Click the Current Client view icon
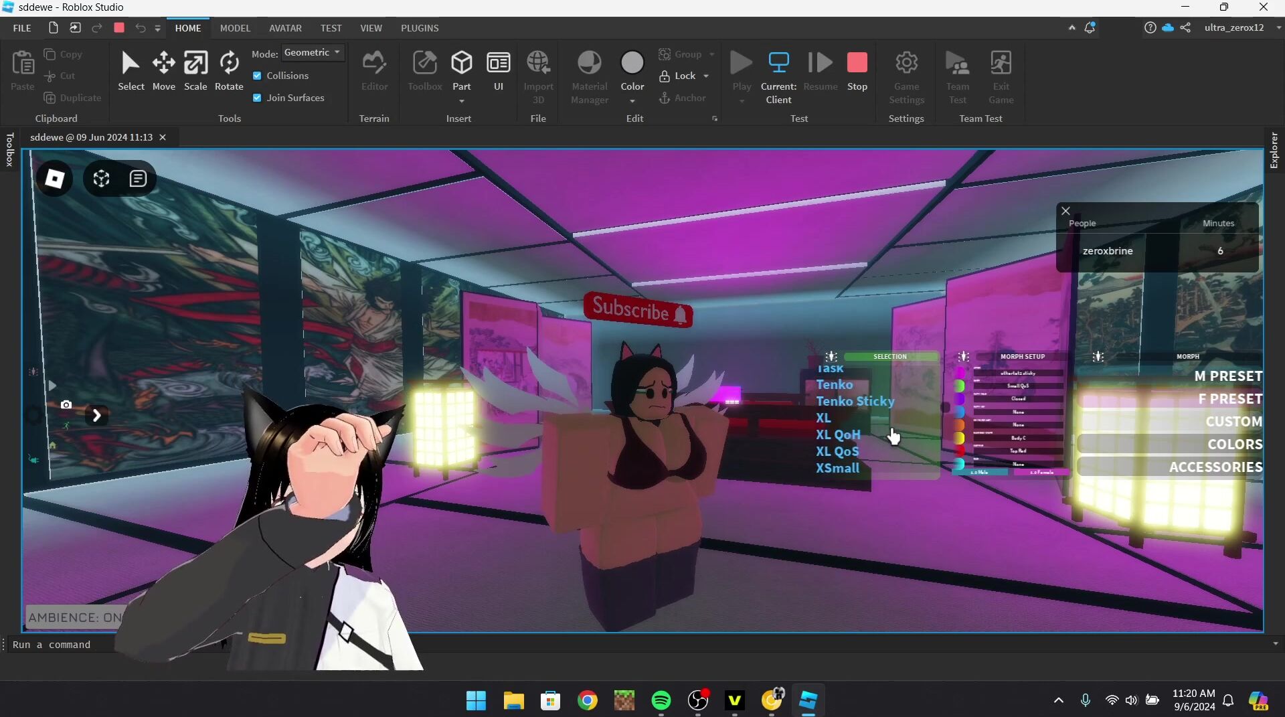The width and height of the screenshot is (1285, 717). point(778,64)
